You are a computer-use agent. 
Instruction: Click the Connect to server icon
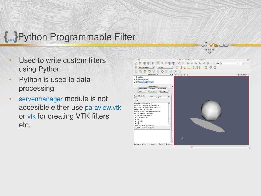click(x=144, y=63)
